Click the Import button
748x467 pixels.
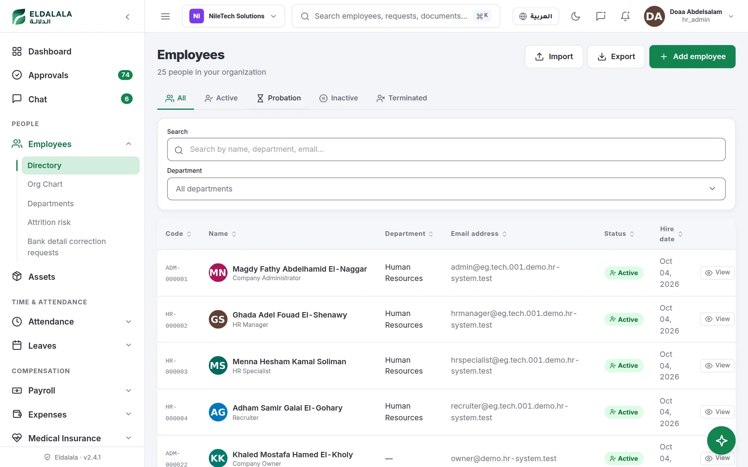pyautogui.click(x=554, y=57)
